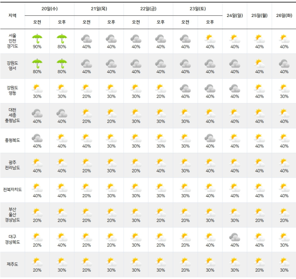Click the 광주 전라남도 region label
The height and width of the screenshot is (279, 296).
13,165
